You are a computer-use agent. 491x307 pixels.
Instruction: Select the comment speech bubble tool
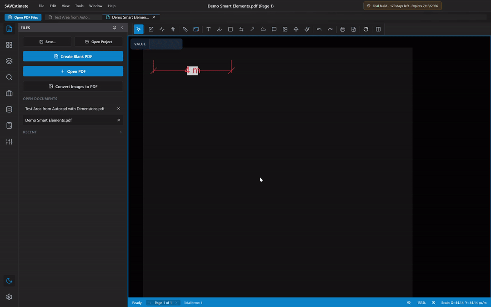[x=274, y=29]
